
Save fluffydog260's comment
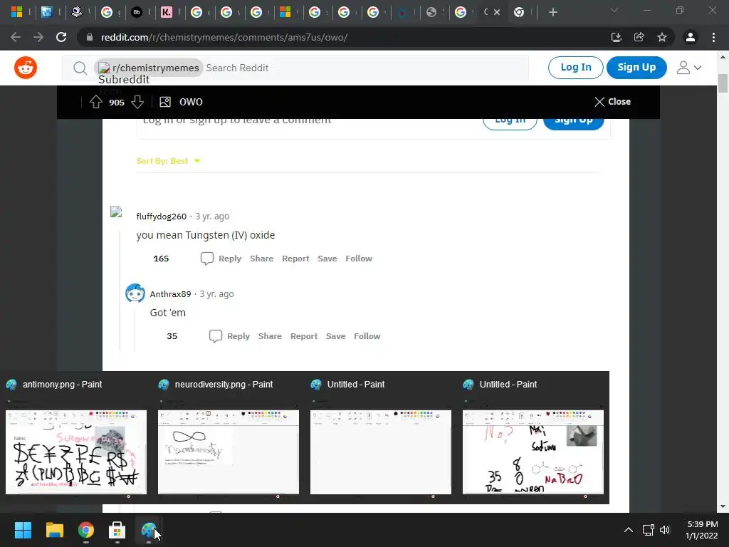(327, 259)
